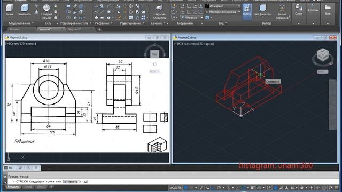The image size is (342, 192).
Task: Add a new layout with plus button
Action: [51, 187]
